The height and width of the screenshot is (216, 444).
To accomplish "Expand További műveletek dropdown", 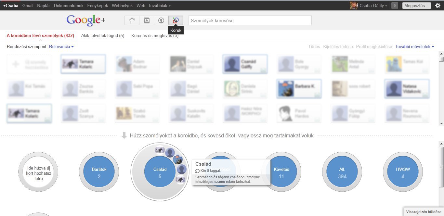I will [415, 47].
